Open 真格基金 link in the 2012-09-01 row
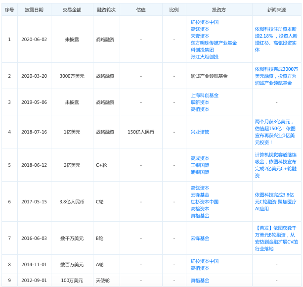 coord(200,281)
